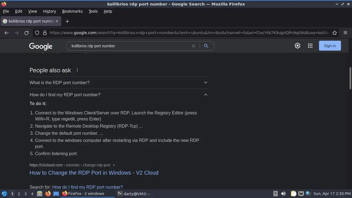Image resolution: width=352 pixels, height=198 pixels.
Task: Switch to workspace 2
Action: coord(19,194)
